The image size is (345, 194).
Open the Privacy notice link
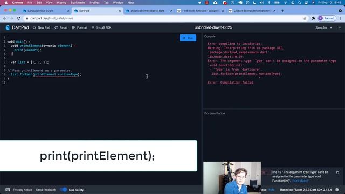coord(23,190)
